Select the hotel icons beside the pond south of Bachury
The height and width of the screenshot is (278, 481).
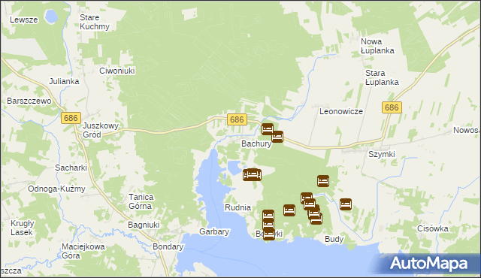point(253,175)
